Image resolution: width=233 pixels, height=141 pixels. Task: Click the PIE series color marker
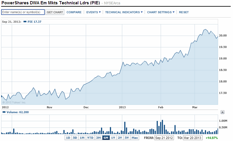click(x=25, y=22)
